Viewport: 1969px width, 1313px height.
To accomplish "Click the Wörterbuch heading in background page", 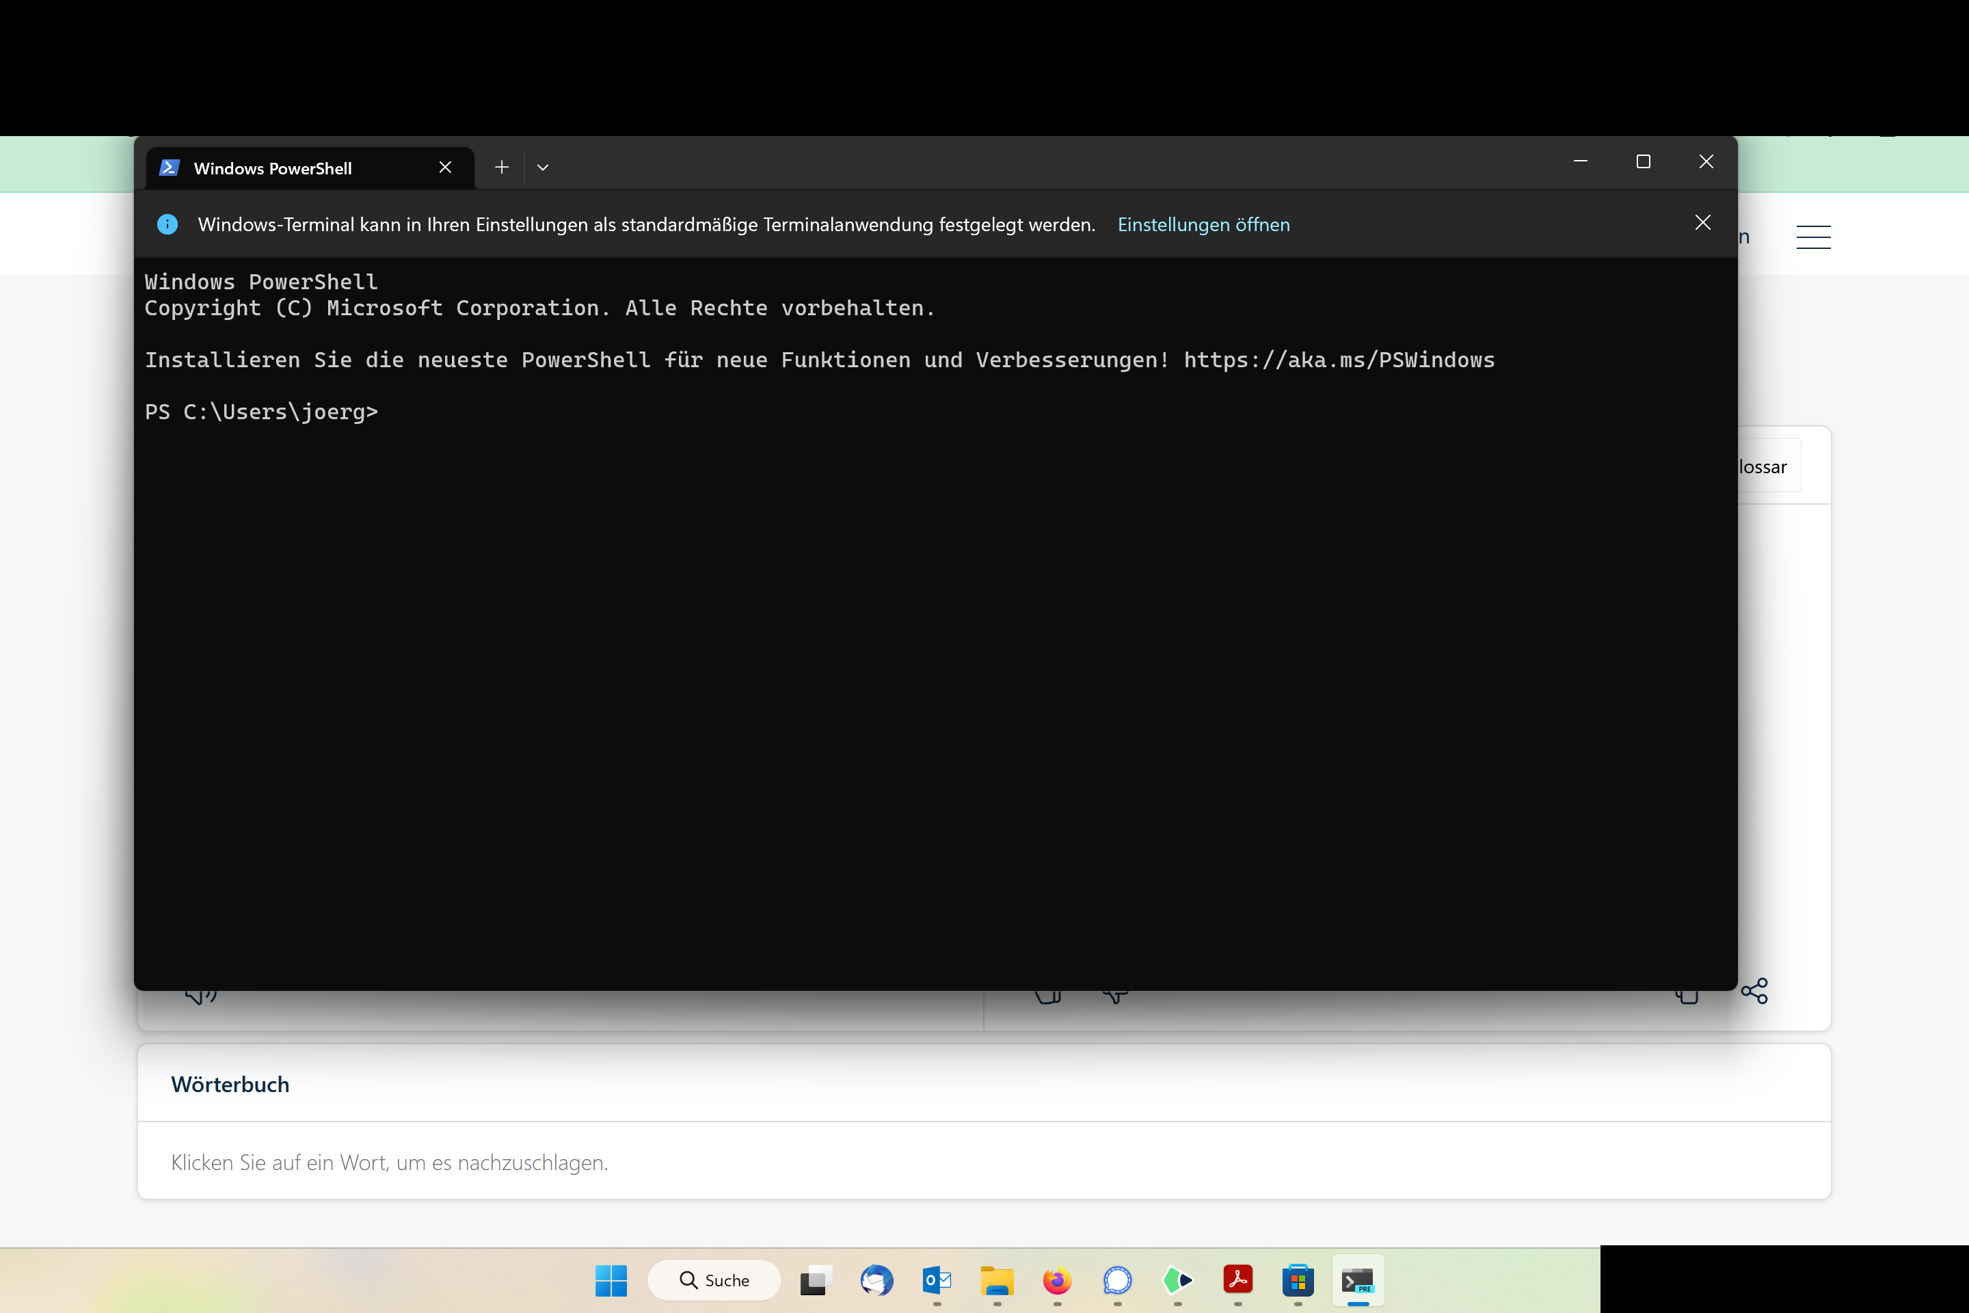I will click(230, 1085).
